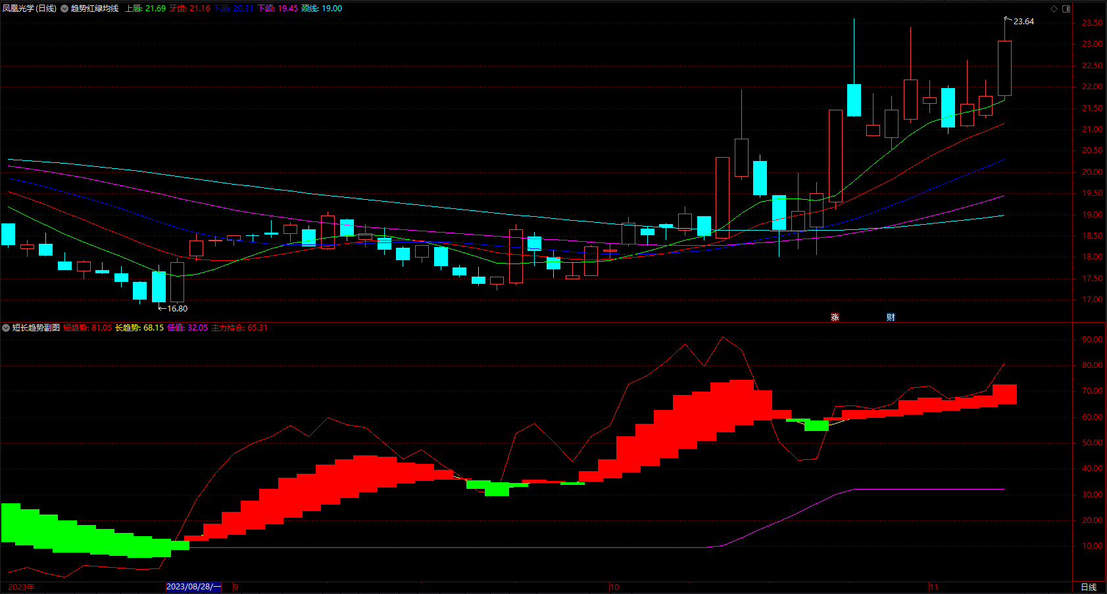
Task: Select the 短趋势: 81.05 legend value
Action: coord(87,327)
